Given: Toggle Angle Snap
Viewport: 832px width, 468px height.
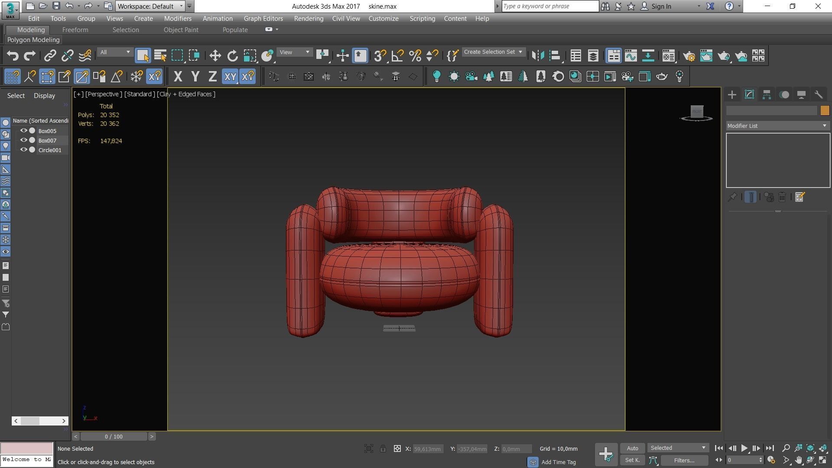Looking at the screenshot, I should click(x=397, y=56).
